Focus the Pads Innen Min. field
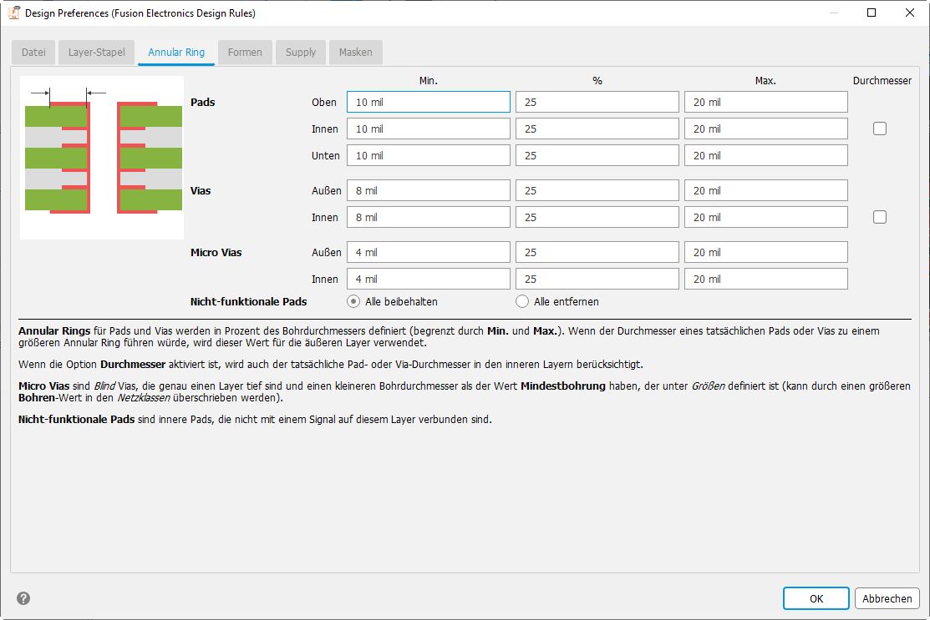This screenshot has width=930, height=620. point(428,129)
